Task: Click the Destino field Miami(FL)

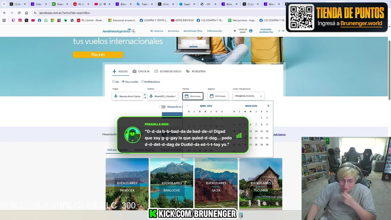Action: pos(163,96)
